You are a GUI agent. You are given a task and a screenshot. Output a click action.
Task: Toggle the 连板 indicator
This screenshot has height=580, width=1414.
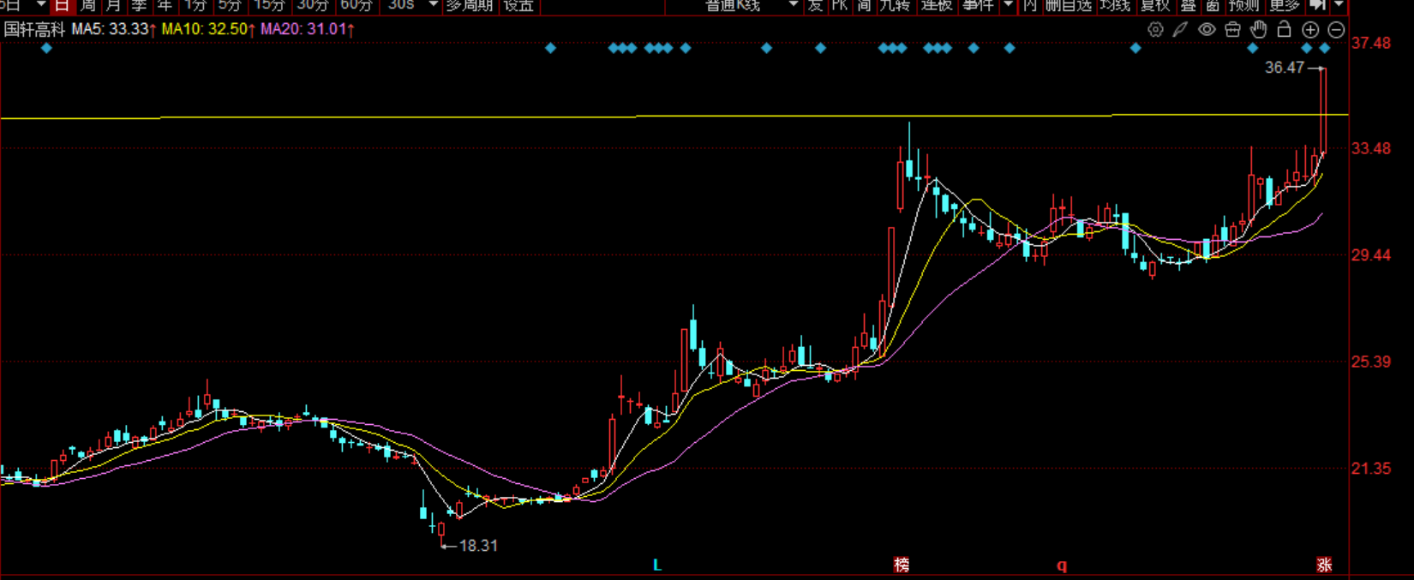point(937,5)
